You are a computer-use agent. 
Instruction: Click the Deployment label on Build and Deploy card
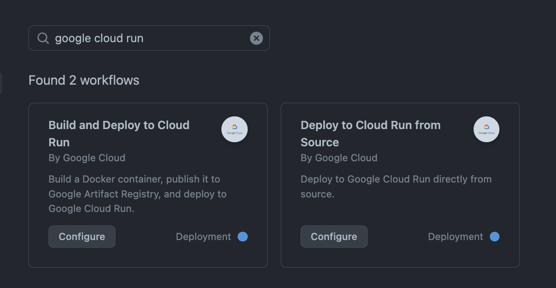(x=203, y=237)
